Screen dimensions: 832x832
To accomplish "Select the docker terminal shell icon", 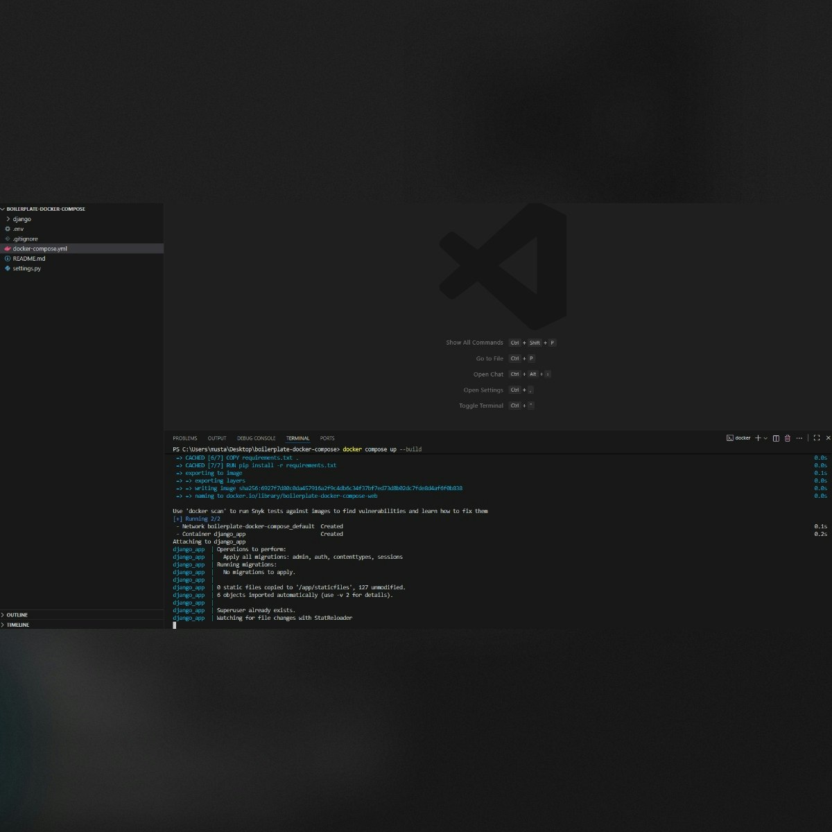I will click(730, 437).
